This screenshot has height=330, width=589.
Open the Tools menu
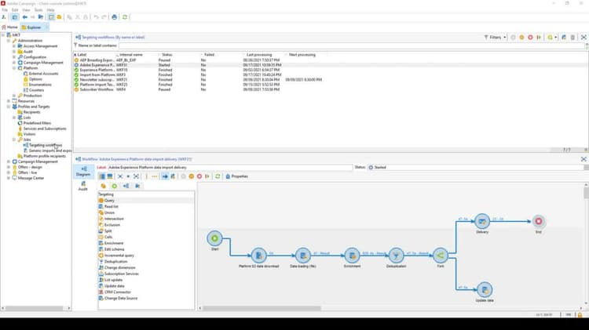pos(38,9)
